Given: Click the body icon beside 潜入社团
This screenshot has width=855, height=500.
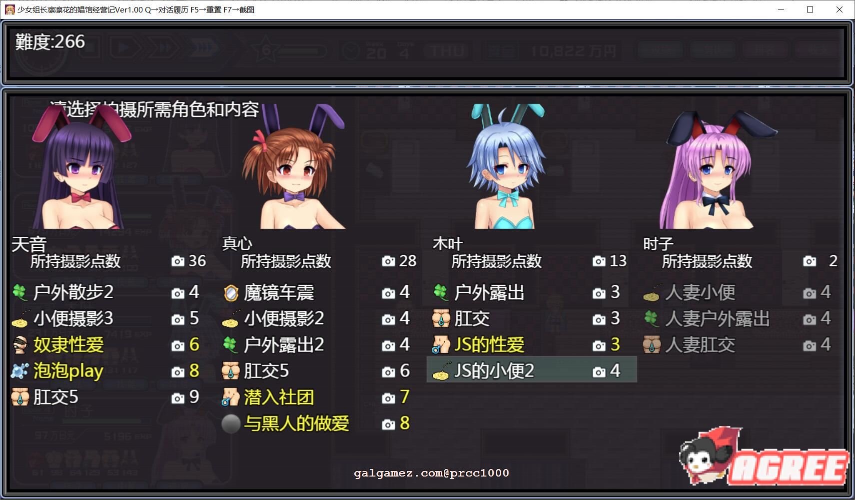Looking at the screenshot, I should coord(230,397).
